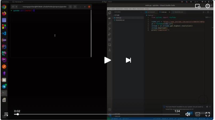This screenshot has height=120, width=215.
Task: Open the Terminal dock icon
Action: (4, 93)
